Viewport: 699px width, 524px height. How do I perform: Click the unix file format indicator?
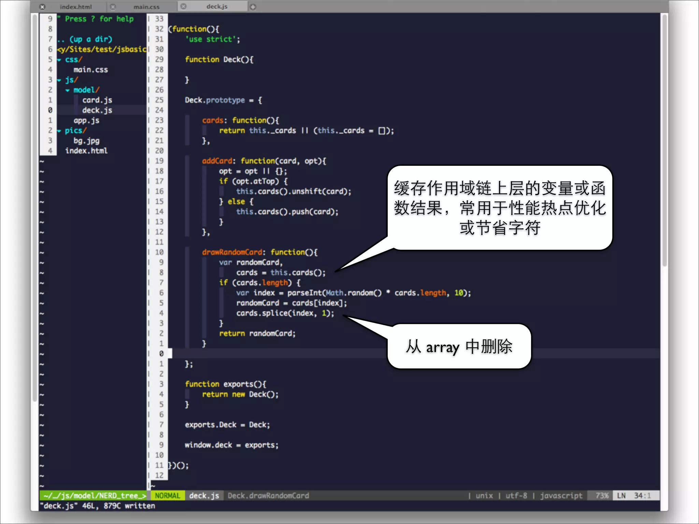click(x=484, y=496)
